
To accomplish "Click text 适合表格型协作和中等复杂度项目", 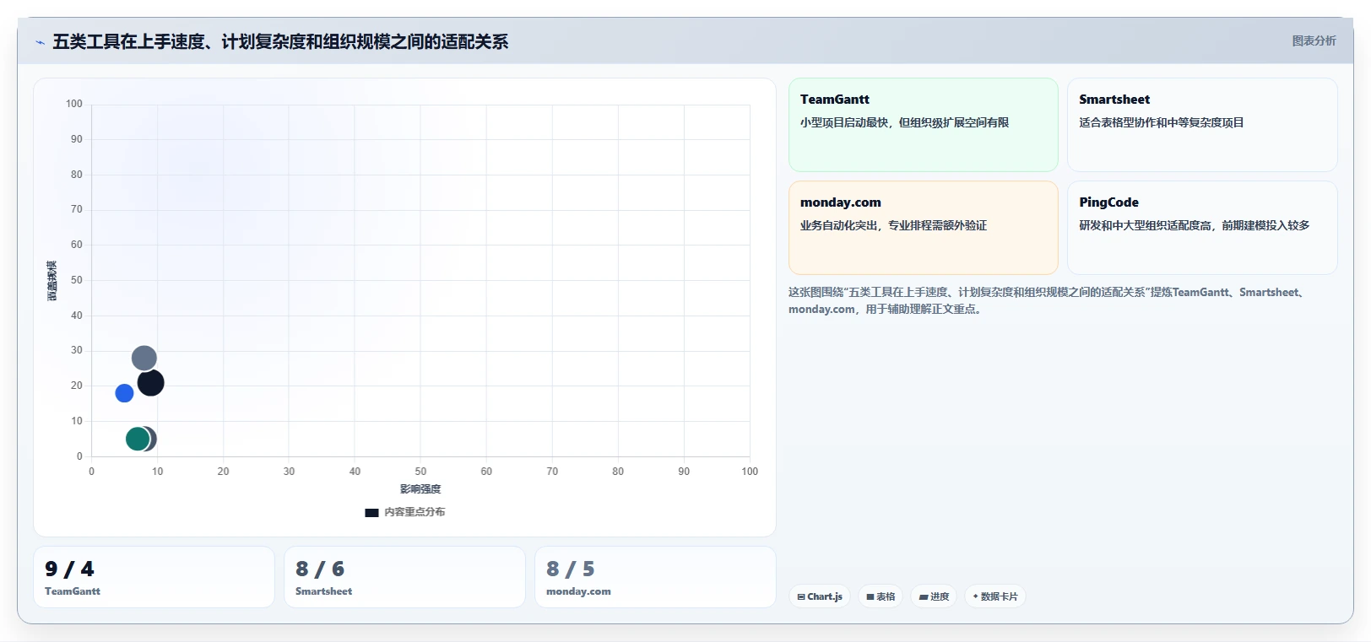I will coord(1162,122).
